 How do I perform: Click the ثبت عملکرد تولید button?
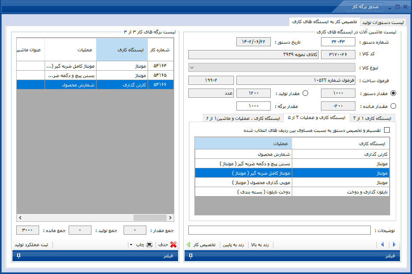pyautogui.click(x=31, y=244)
